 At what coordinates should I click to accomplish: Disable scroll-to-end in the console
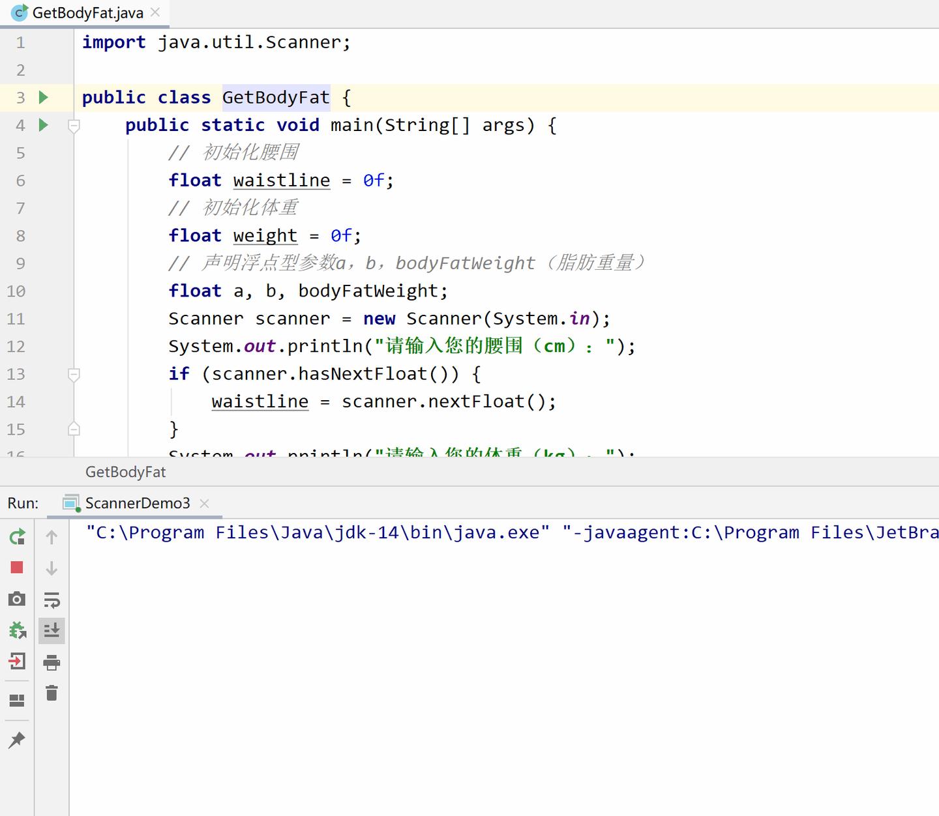pyautogui.click(x=52, y=630)
